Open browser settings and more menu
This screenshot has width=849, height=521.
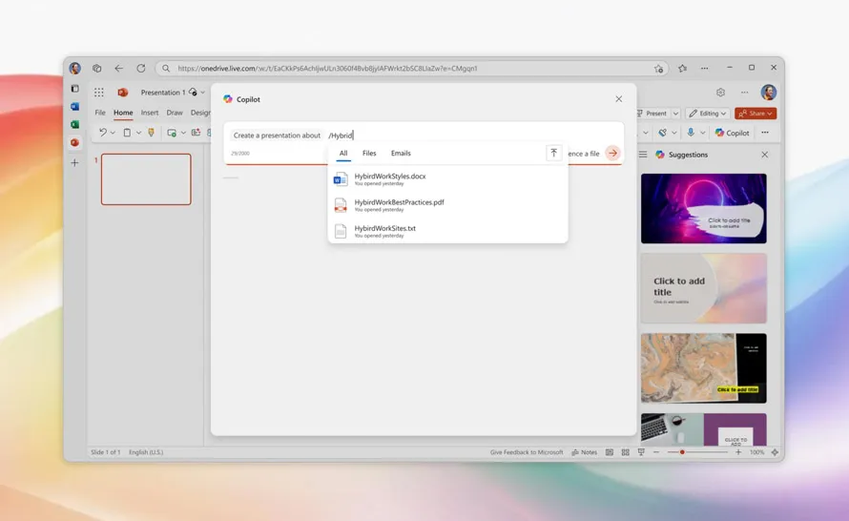pos(704,69)
